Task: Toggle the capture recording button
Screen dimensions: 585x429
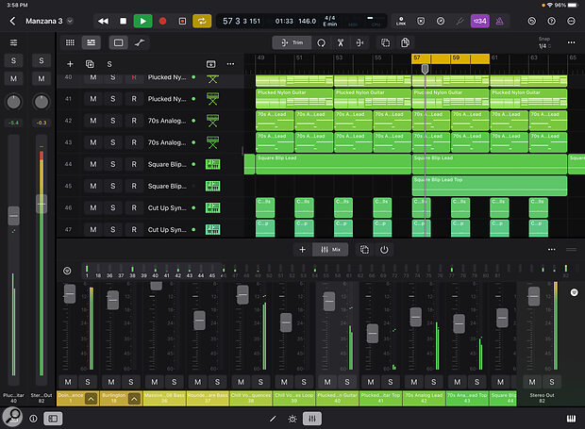Action: pos(182,22)
